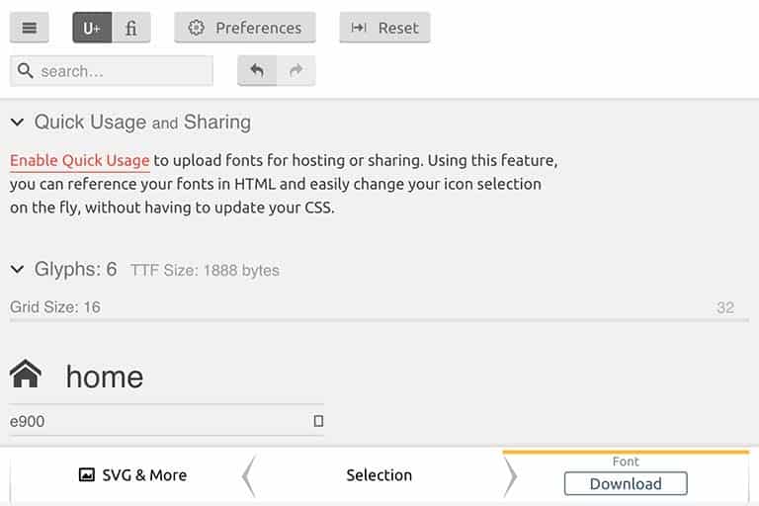Edit the home glyph name
This screenshot has height=506, width=759.
105,377
